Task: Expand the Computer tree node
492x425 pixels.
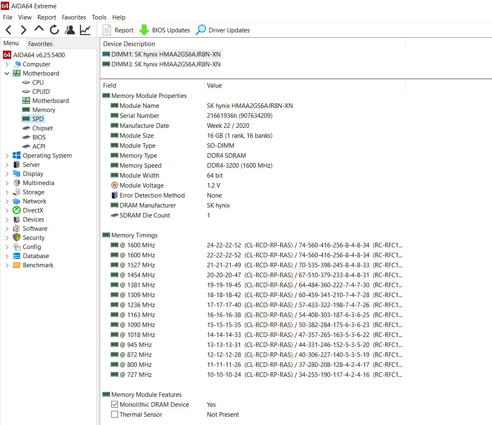Action: click(x=7, y=64)
